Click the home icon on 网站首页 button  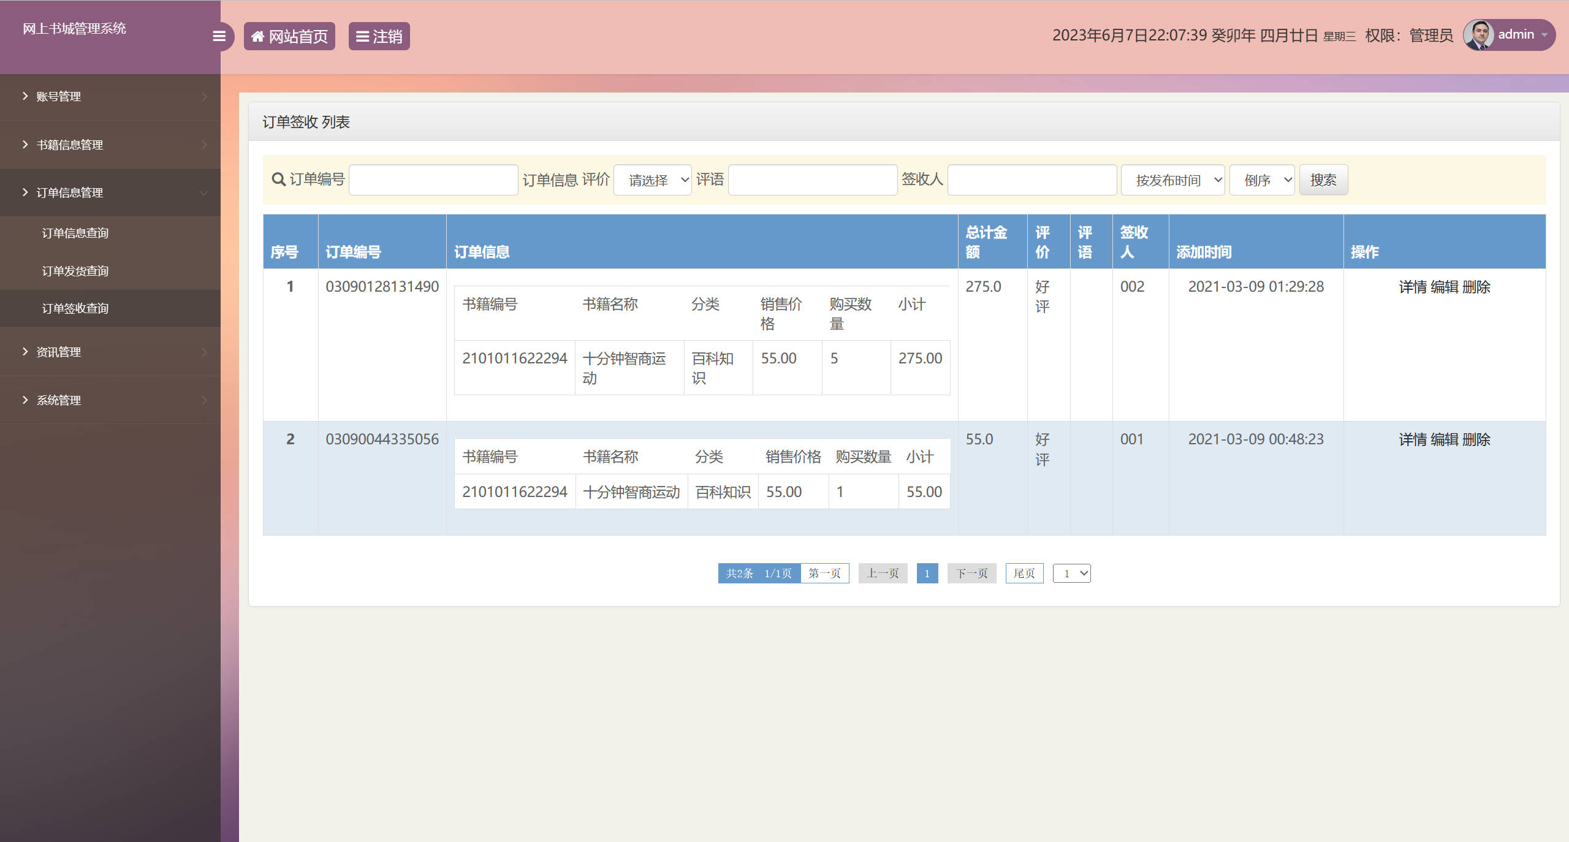coord(258,36)
